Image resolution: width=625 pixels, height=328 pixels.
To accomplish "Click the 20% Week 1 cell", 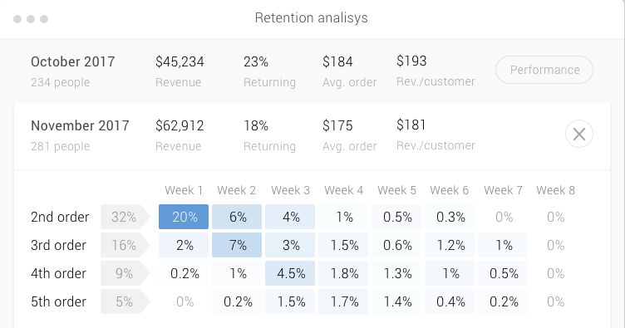I will coord(184,217).
